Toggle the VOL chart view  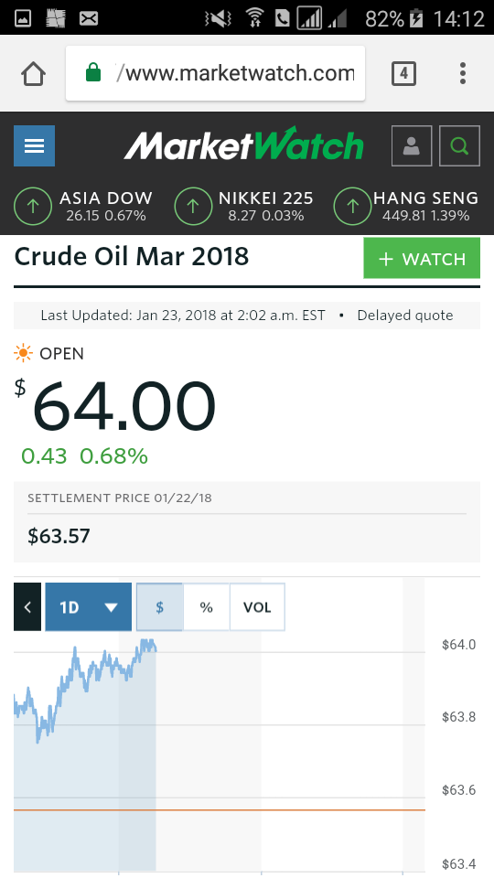(257, 607)
